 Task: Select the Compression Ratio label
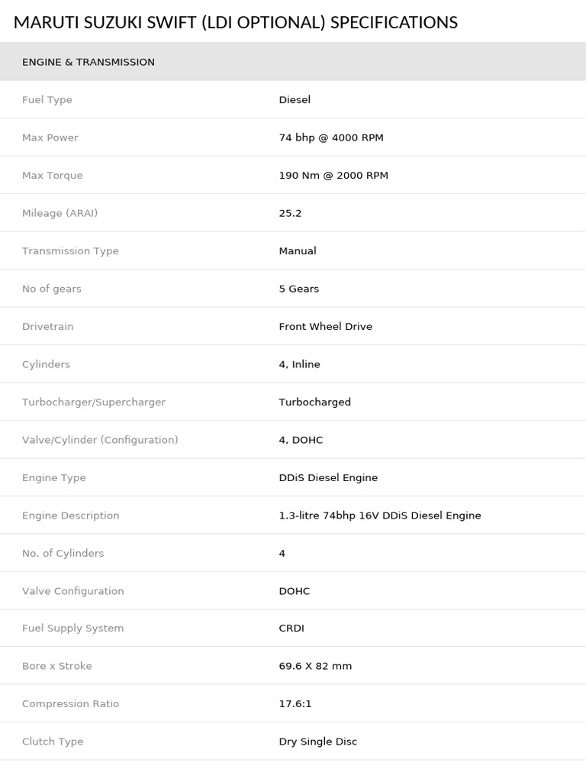(x=71, y=704)
